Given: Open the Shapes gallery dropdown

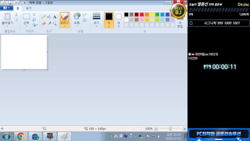Looking at the screenshot, I should pyautogui.click(x=77, y=26).
